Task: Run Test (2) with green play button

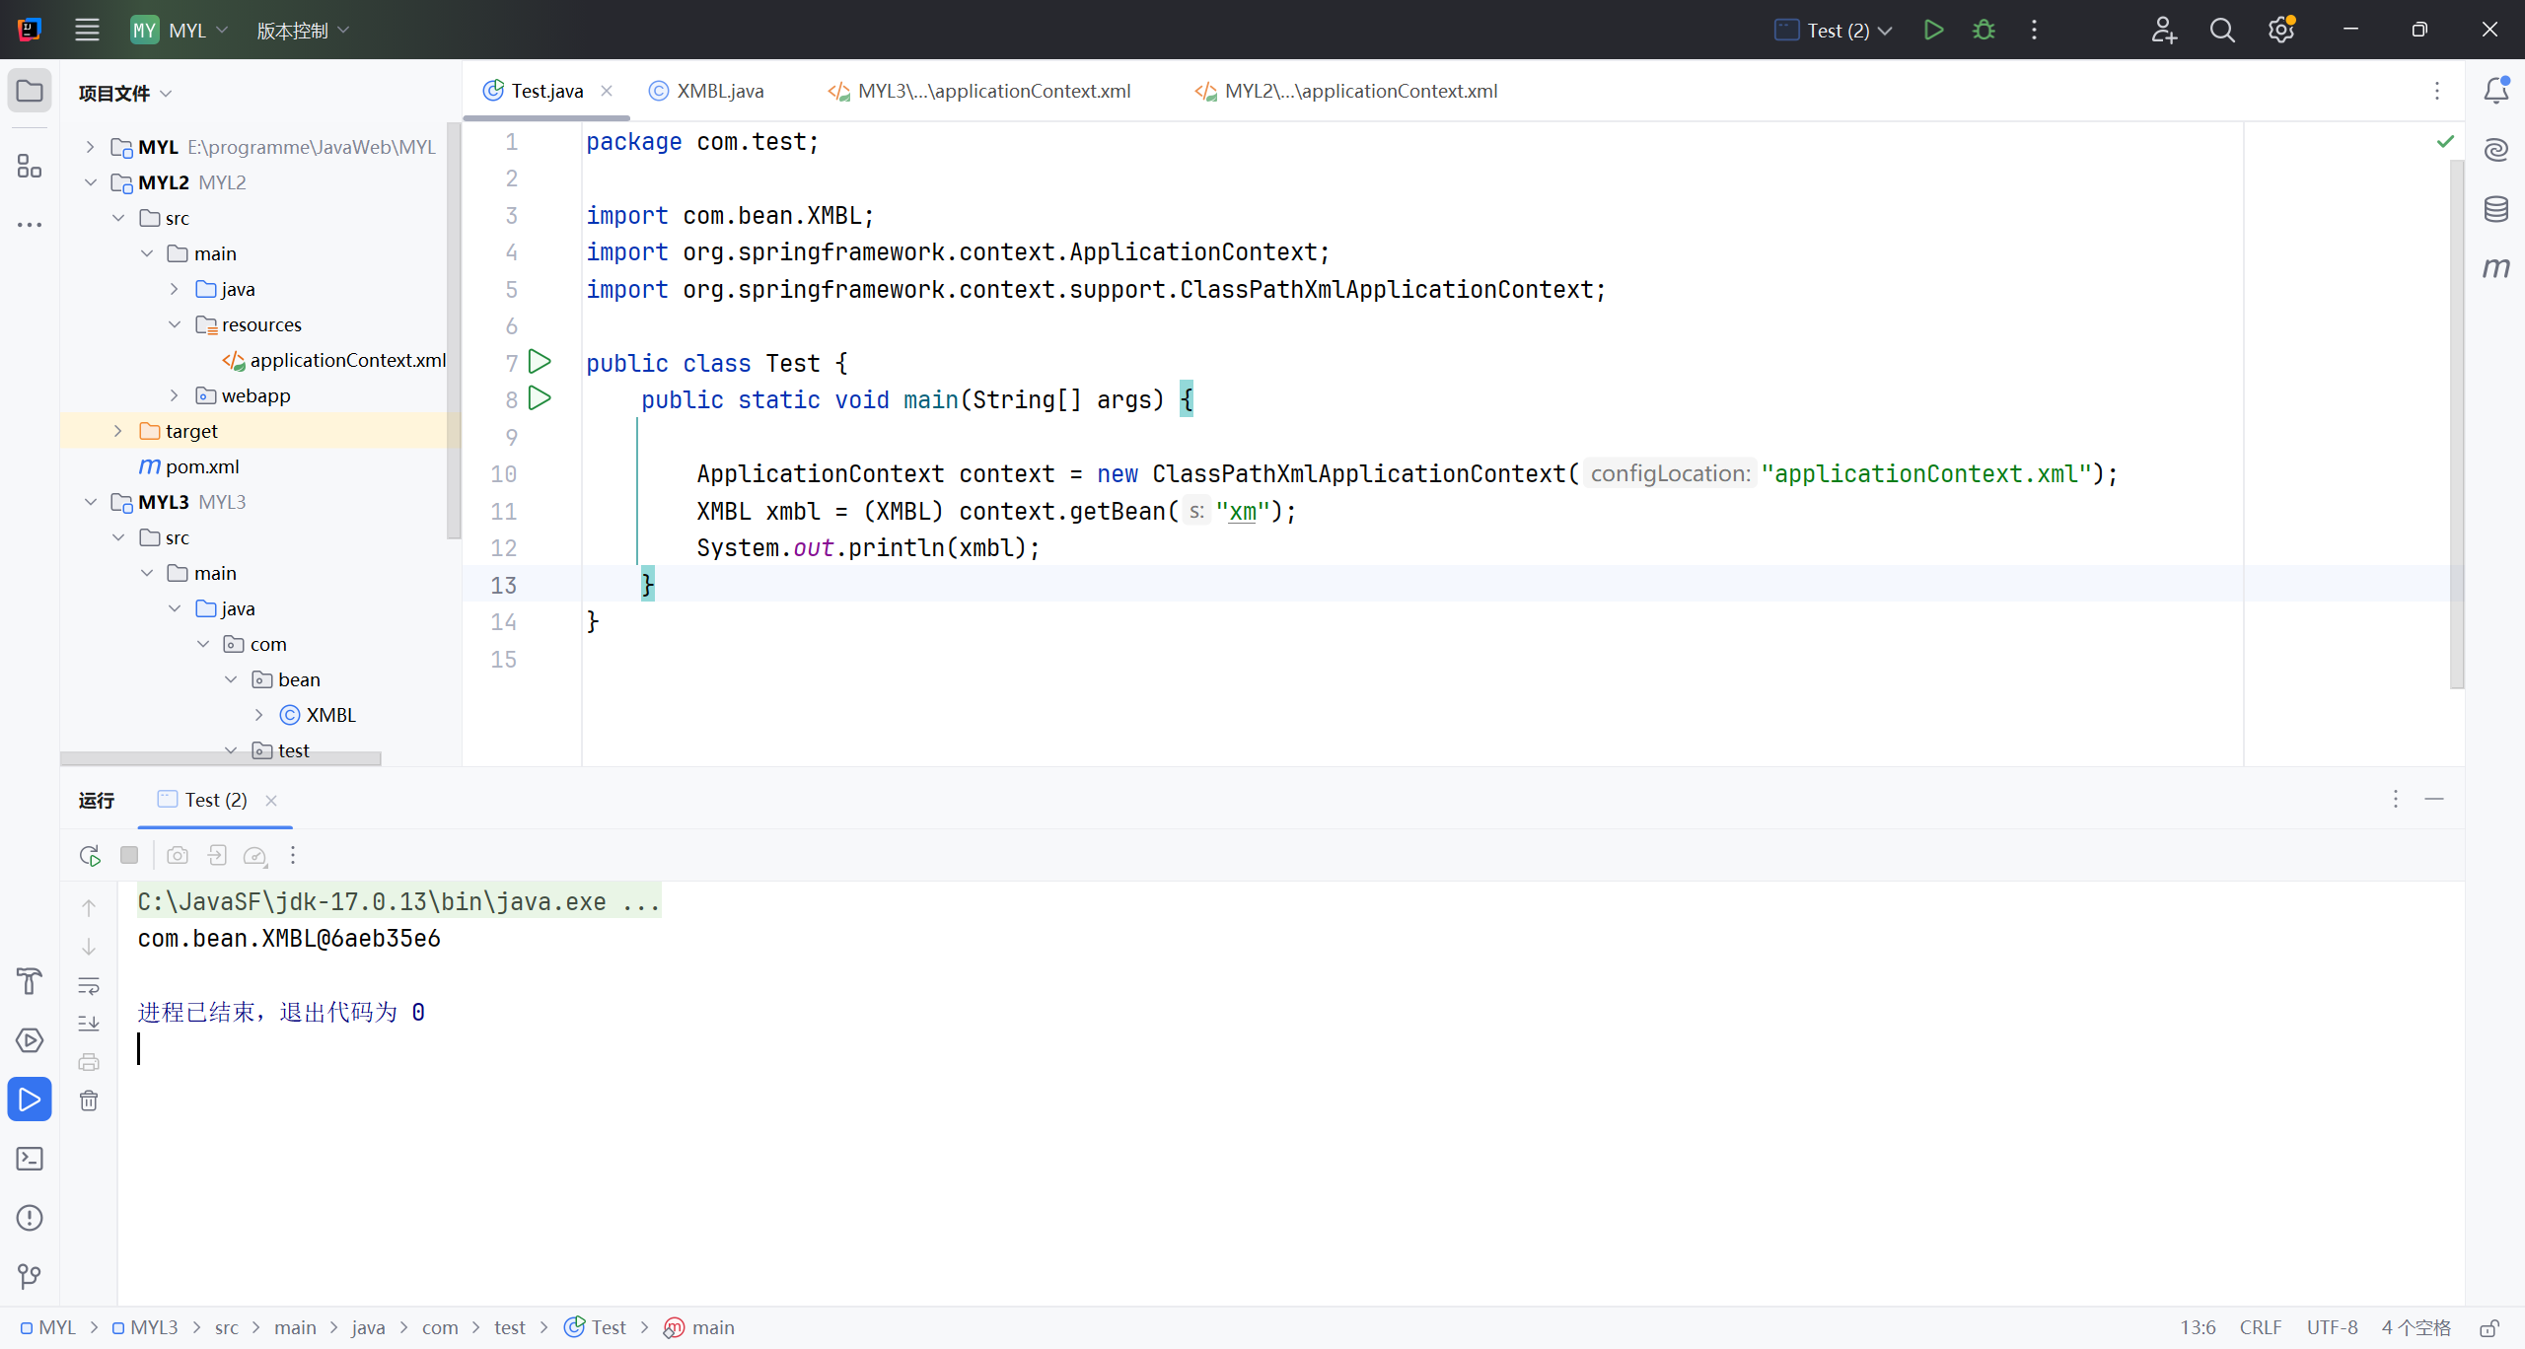Action: click(x=1933, y=30)
